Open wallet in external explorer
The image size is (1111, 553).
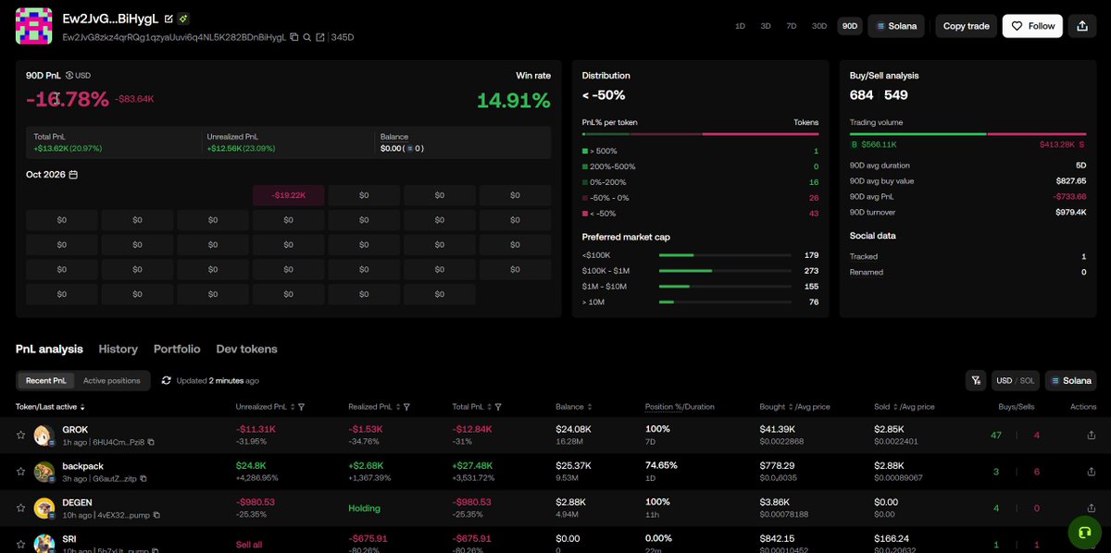pyautogui.click(x=320, y=37)
